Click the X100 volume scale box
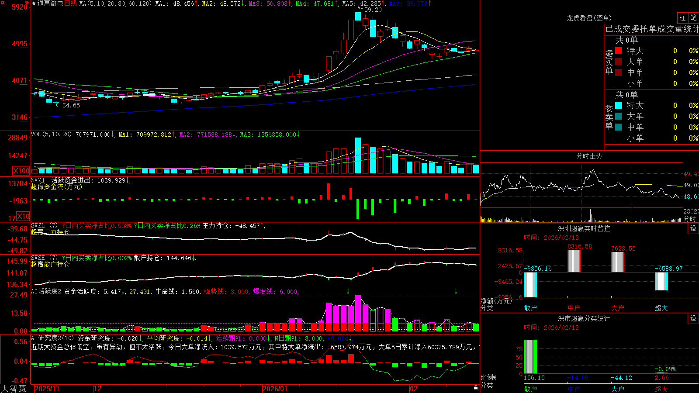699x393 pixels. (21, 171)
